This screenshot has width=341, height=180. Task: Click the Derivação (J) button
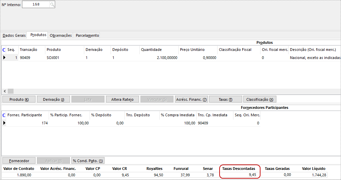pos(53,99)
